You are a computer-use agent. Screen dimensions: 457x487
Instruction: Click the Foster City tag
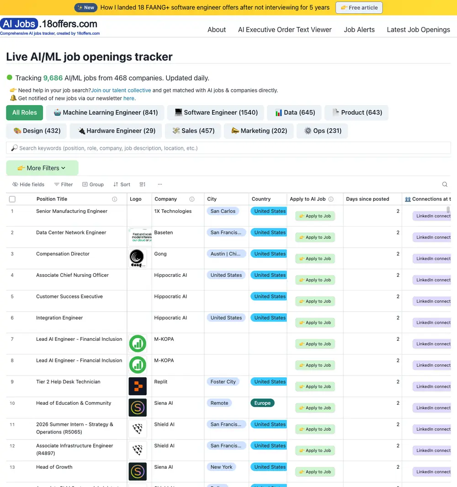tap(223, 381)
